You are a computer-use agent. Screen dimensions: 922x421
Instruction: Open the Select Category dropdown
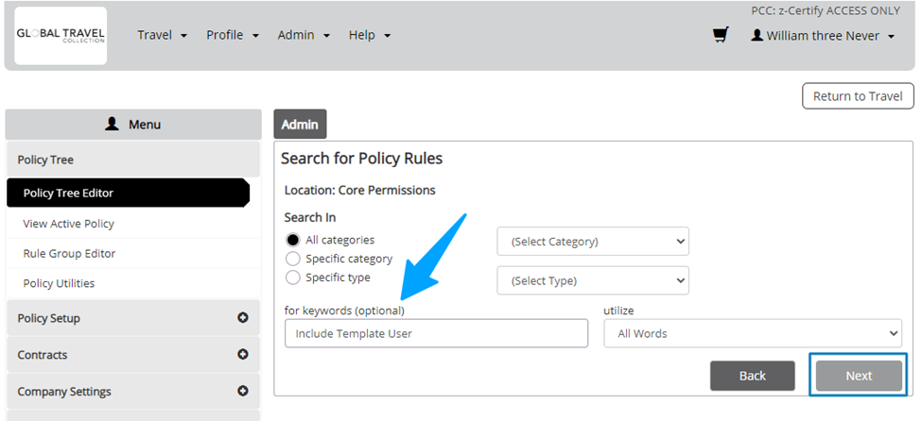[593, 242]
